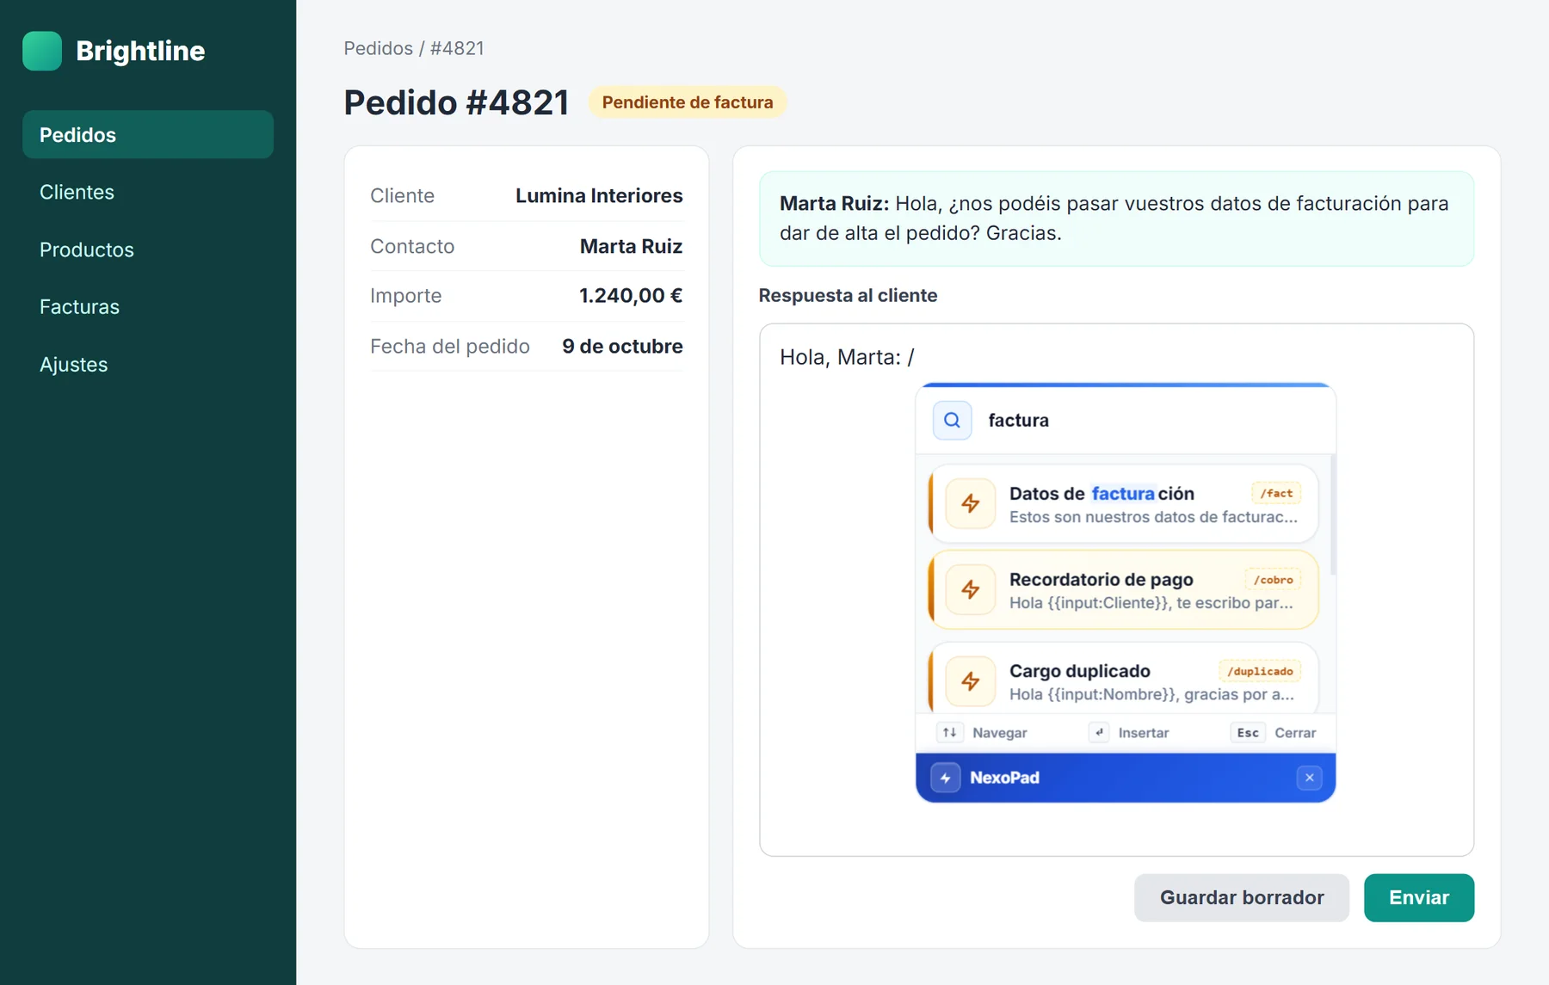Select the Datos de facturación snippet
The width and height of the screenshot is (1549, 985).
coord(1123,503)
